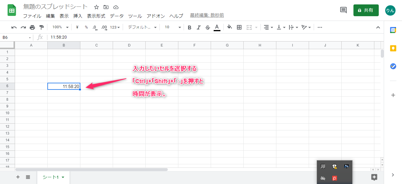This screenshot has height=184, width=402.
Task: Expand the default font dropdown
Action: [142, 27]
